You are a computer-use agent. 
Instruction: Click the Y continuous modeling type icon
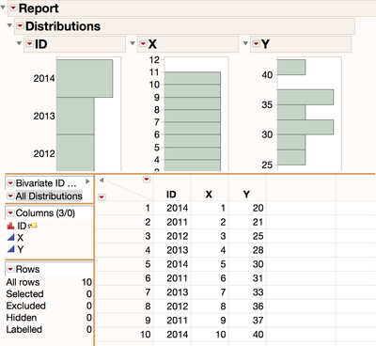pos(10,249)
